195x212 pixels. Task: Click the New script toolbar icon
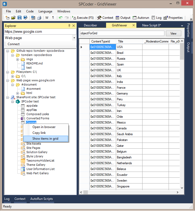[x=7, y=18]
